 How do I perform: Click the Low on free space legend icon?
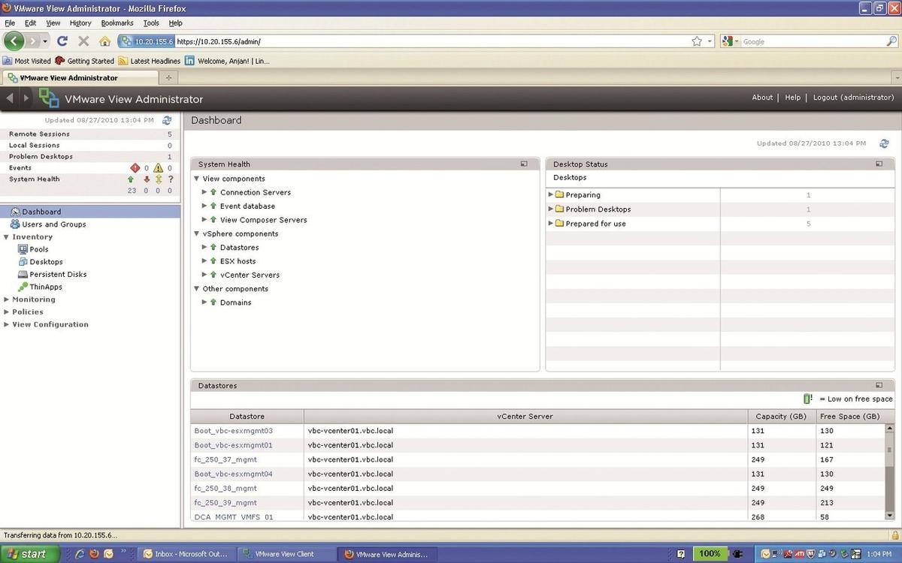click(x=808, y=399)
